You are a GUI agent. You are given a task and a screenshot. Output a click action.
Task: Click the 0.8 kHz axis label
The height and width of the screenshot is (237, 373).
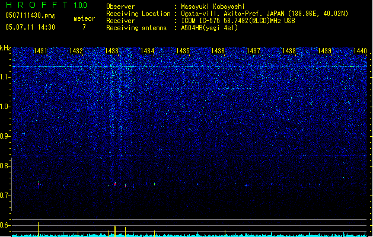pyautogui.click(x=5, y=166)
